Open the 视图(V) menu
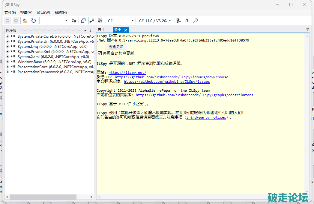This screenshot has width=314, height=204. (26, 13)
